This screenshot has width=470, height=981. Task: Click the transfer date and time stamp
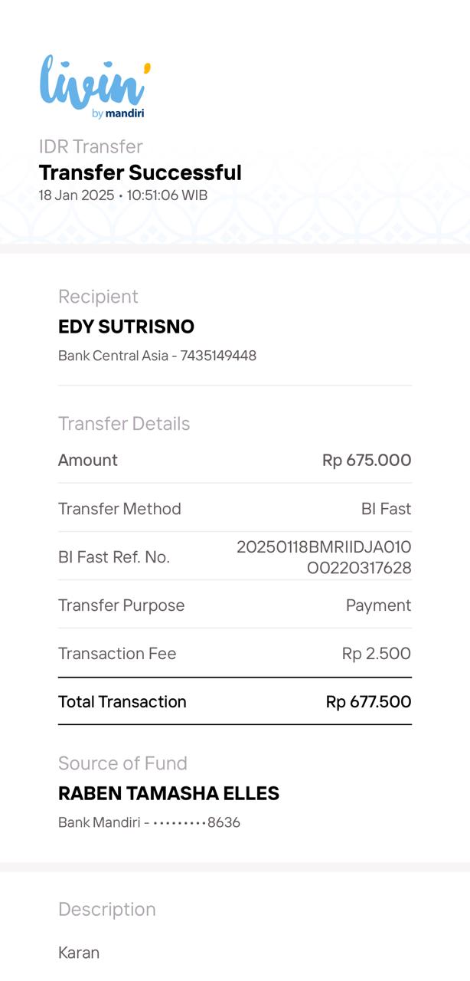tap(122, 195)
